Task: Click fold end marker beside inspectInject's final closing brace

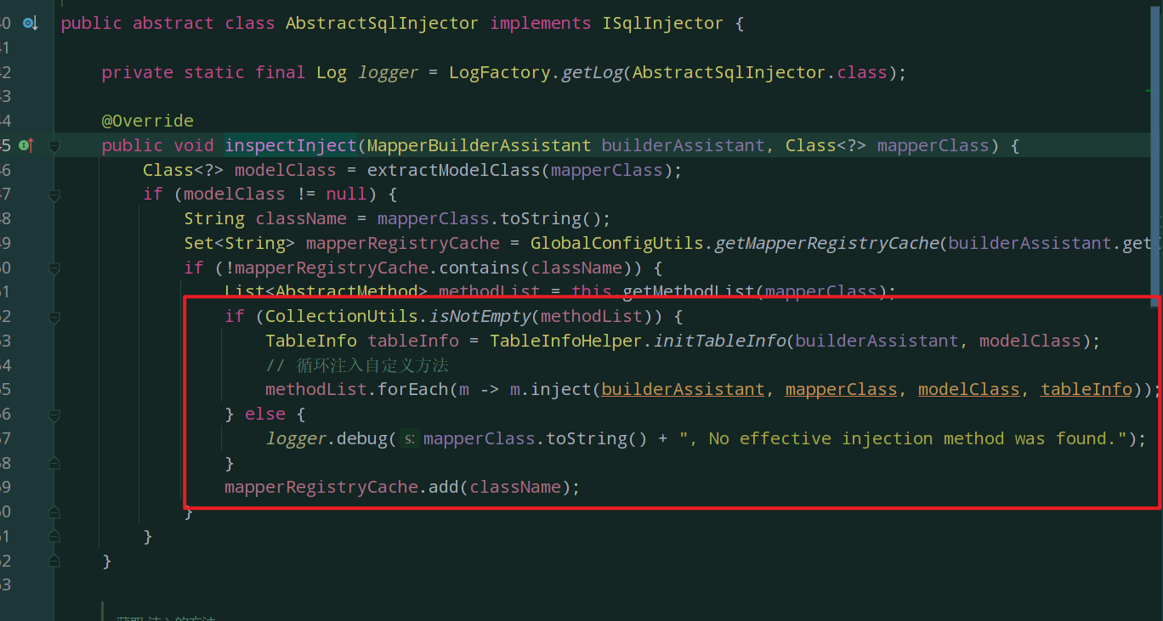Action: click(54, 562)
